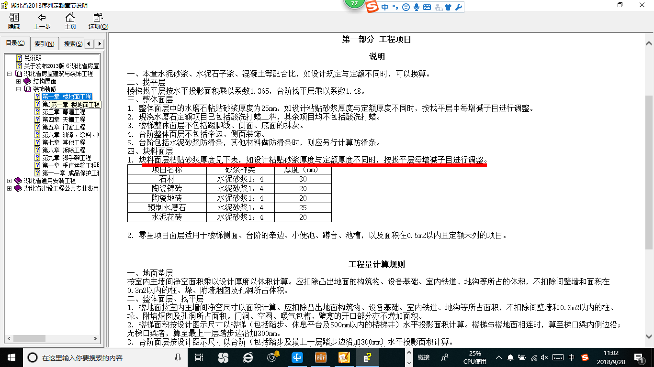Click the 预制水磨石 table cell

coord(167,207)
